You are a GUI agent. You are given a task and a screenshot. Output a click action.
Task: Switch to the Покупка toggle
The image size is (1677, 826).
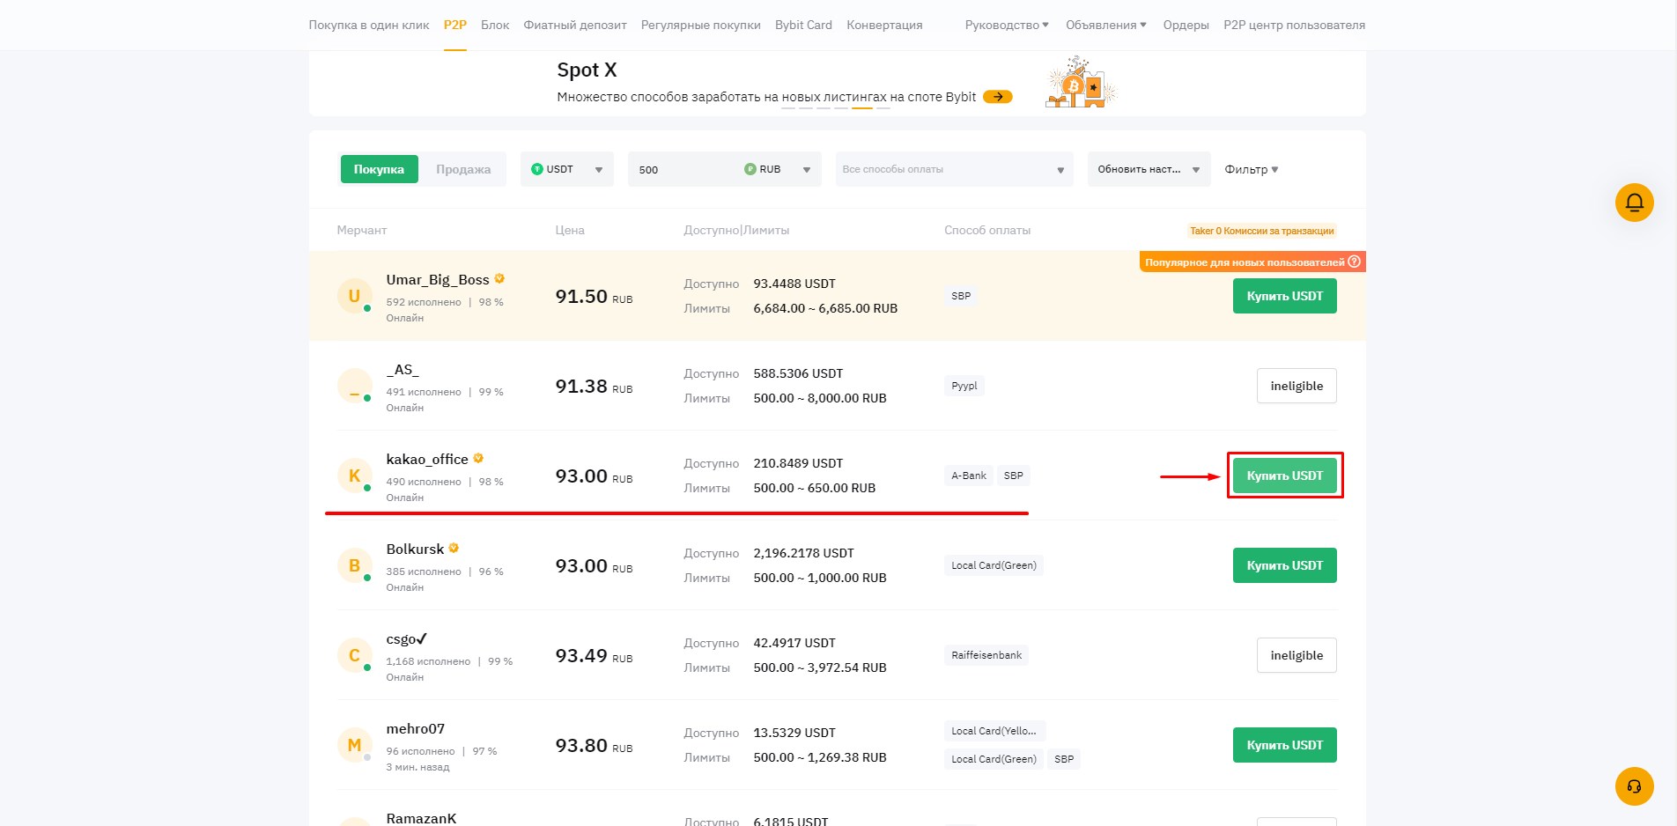point(379,169)
